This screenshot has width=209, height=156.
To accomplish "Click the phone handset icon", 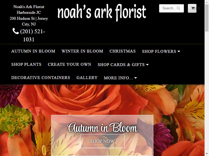I will 16,31.
